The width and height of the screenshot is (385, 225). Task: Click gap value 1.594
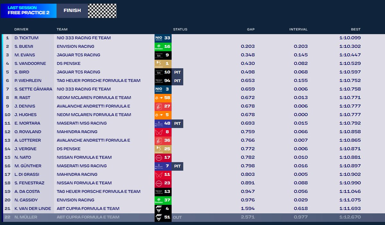pos(248,208)
